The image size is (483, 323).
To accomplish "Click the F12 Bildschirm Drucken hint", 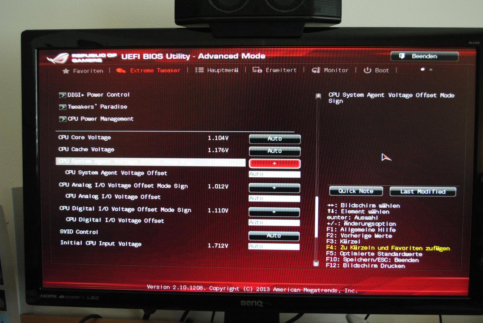I will pos(365,266).
